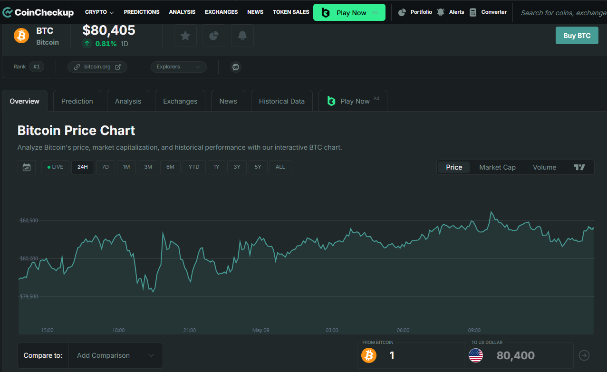Show the Volume chart view
607x372 pixels.
tap(544, 167)
